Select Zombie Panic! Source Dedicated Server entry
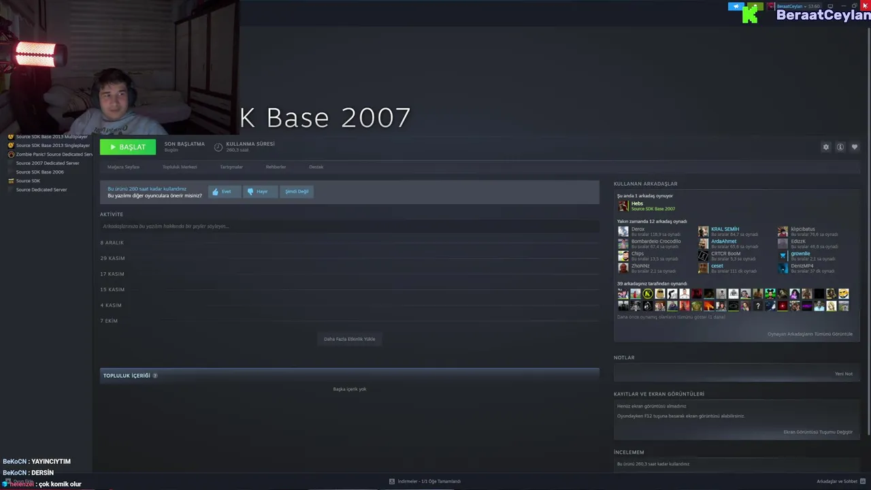Viewport: 871px width, 490px height. pyautogui.click(x=54, y=154)
